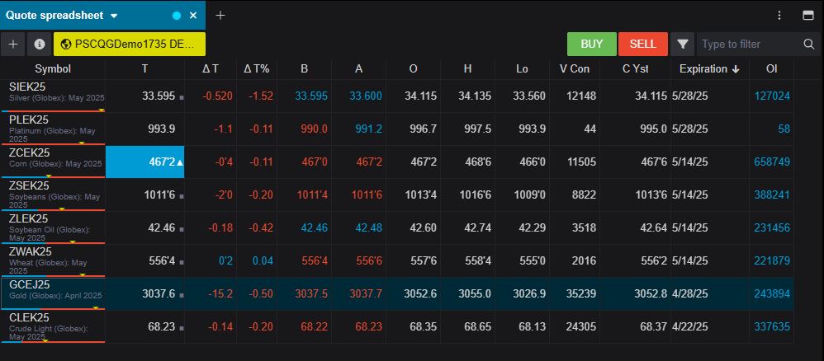Expand the Quote spreadsheet dropdown arrow
The width and height of the screenshot is (824, 361).
click(114, 16)
